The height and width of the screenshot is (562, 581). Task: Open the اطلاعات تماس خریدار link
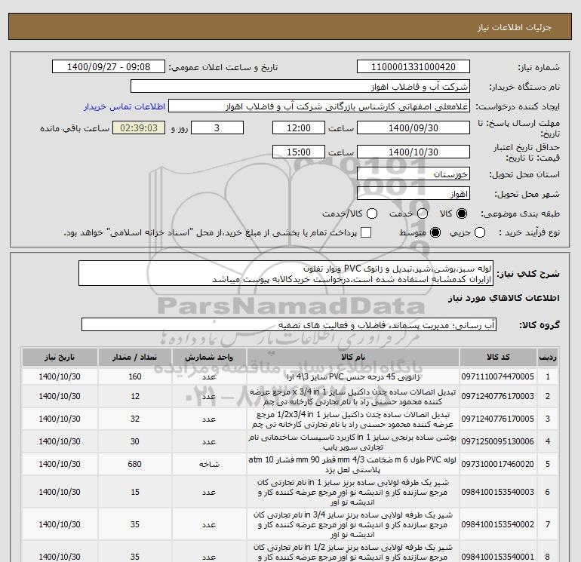124,106
